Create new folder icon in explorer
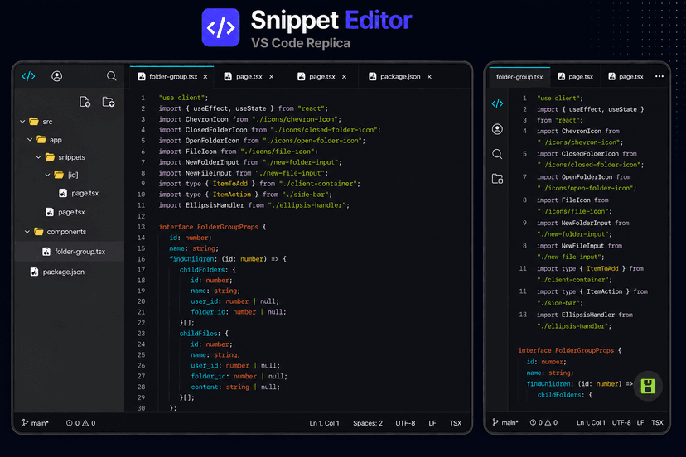Screen dimensions: 686x457 pyautogui.click(x=108, y=102)
